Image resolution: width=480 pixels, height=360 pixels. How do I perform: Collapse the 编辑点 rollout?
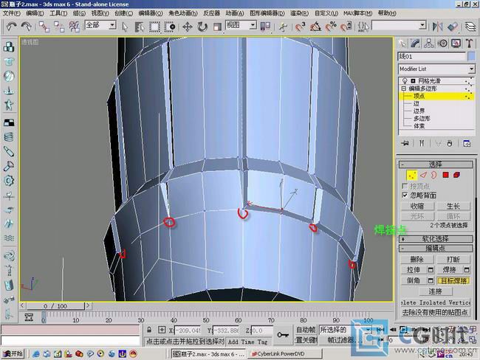click(x=435, y=249)
